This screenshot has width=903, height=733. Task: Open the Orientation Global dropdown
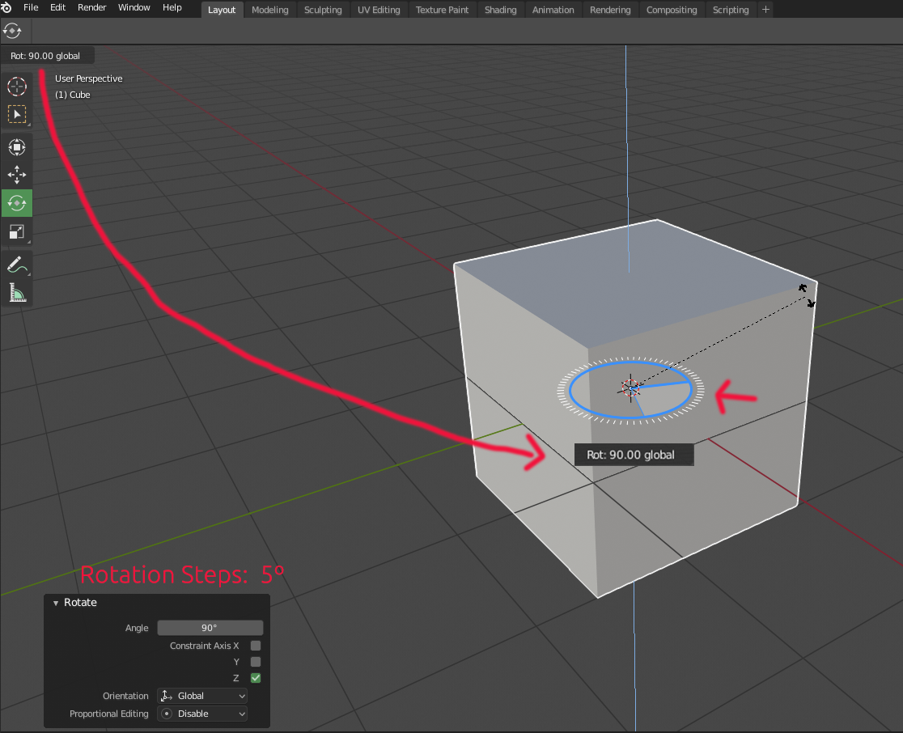click(x=202, y=696)
